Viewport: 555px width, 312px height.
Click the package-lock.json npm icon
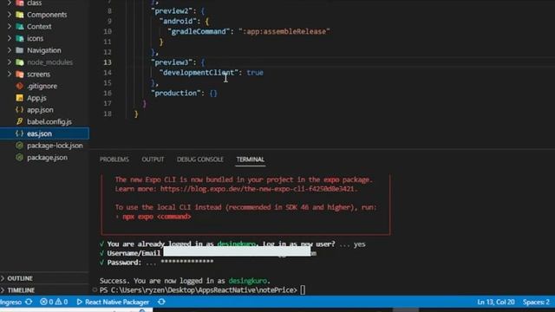click(19, 146)
